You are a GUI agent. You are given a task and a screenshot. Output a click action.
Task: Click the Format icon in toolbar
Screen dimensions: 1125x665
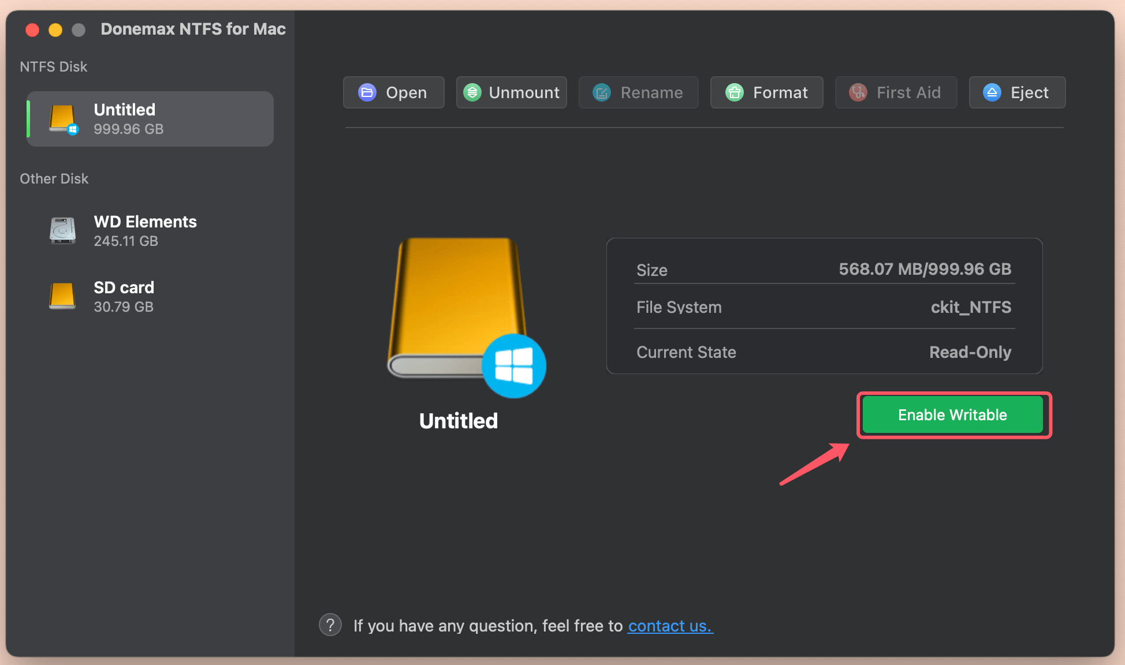(x=735, y=92)
